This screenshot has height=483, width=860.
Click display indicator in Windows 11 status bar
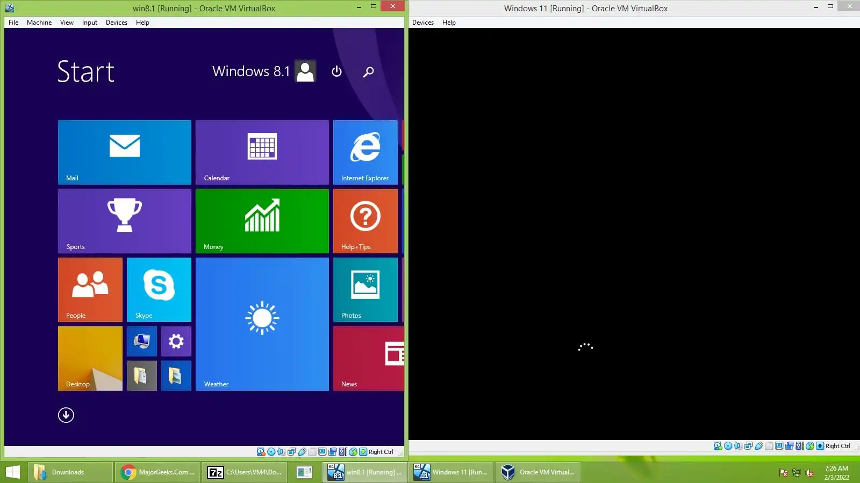coord(779,446)
